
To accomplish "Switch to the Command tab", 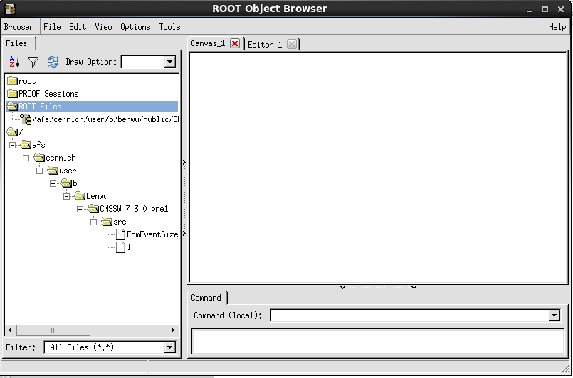I will (206, 298).
